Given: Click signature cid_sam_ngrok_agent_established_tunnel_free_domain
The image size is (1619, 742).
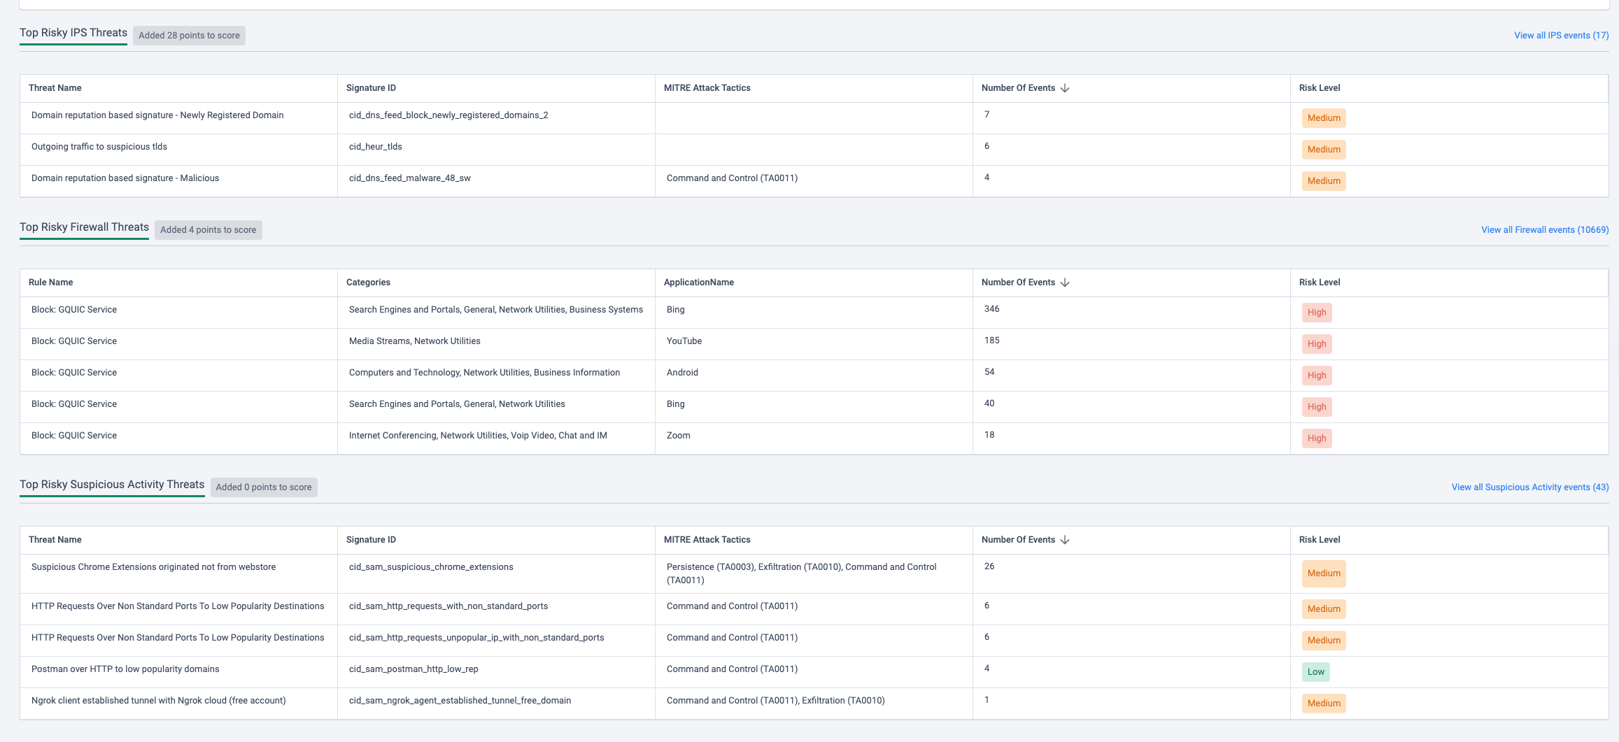Looking at the screenshot, I should click(460, 701).
